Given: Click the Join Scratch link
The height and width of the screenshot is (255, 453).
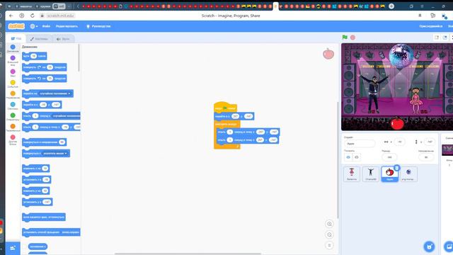Looking at the screenshot, I should click(431, 26).
